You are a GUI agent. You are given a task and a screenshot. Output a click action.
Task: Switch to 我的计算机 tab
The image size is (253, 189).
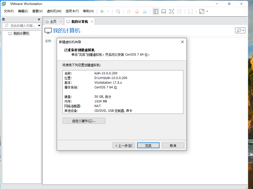[x=80, y=22]
